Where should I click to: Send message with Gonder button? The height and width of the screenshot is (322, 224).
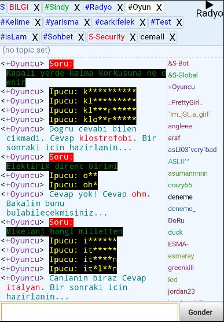(200, 312)
